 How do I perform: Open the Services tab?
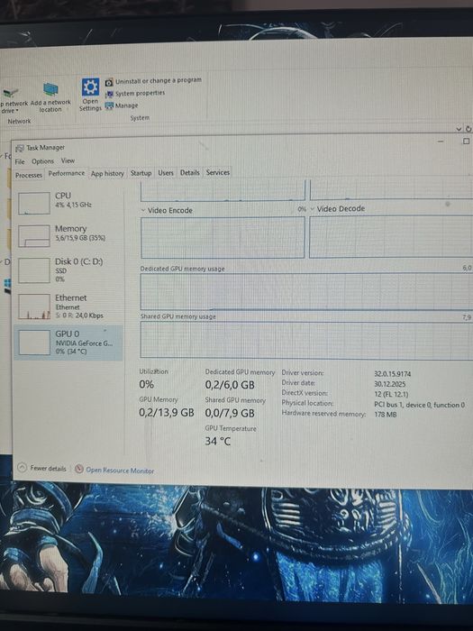pyautogui.click(x=218, y=172)
